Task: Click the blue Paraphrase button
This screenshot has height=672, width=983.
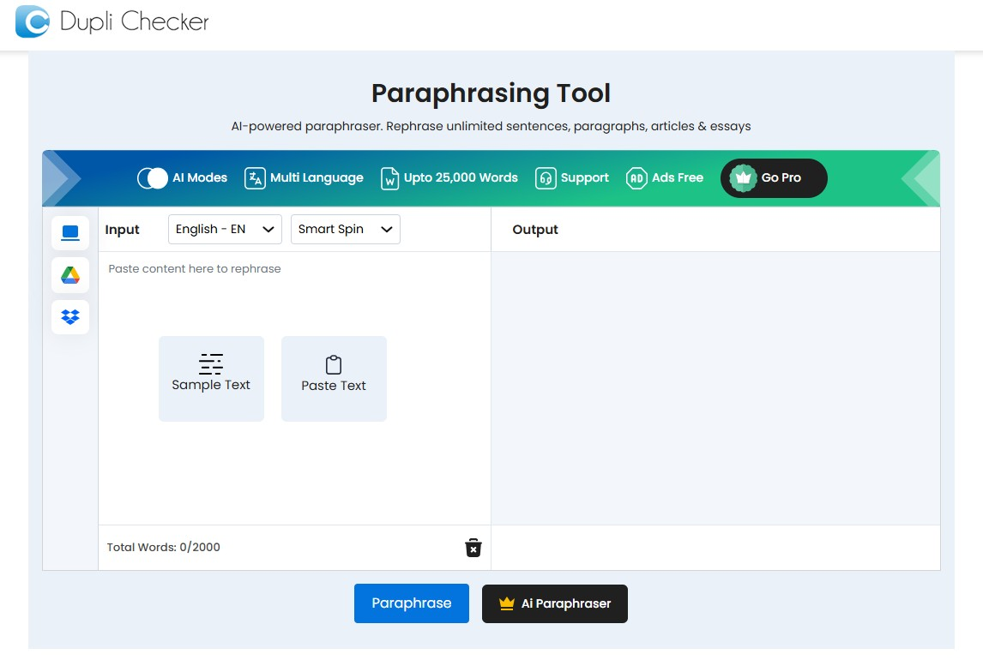Action: click(411, 603)
